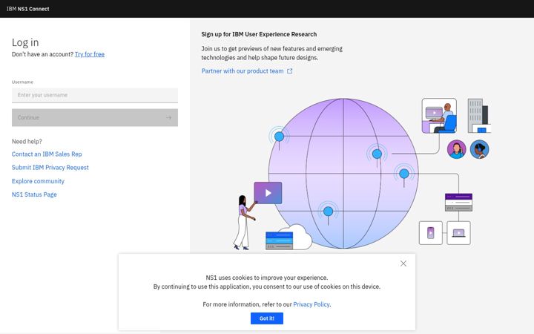Viewport: 534px width, 334px height.
Task: Open the NS1 Status Page link
Action: click(x=34, y=194)
